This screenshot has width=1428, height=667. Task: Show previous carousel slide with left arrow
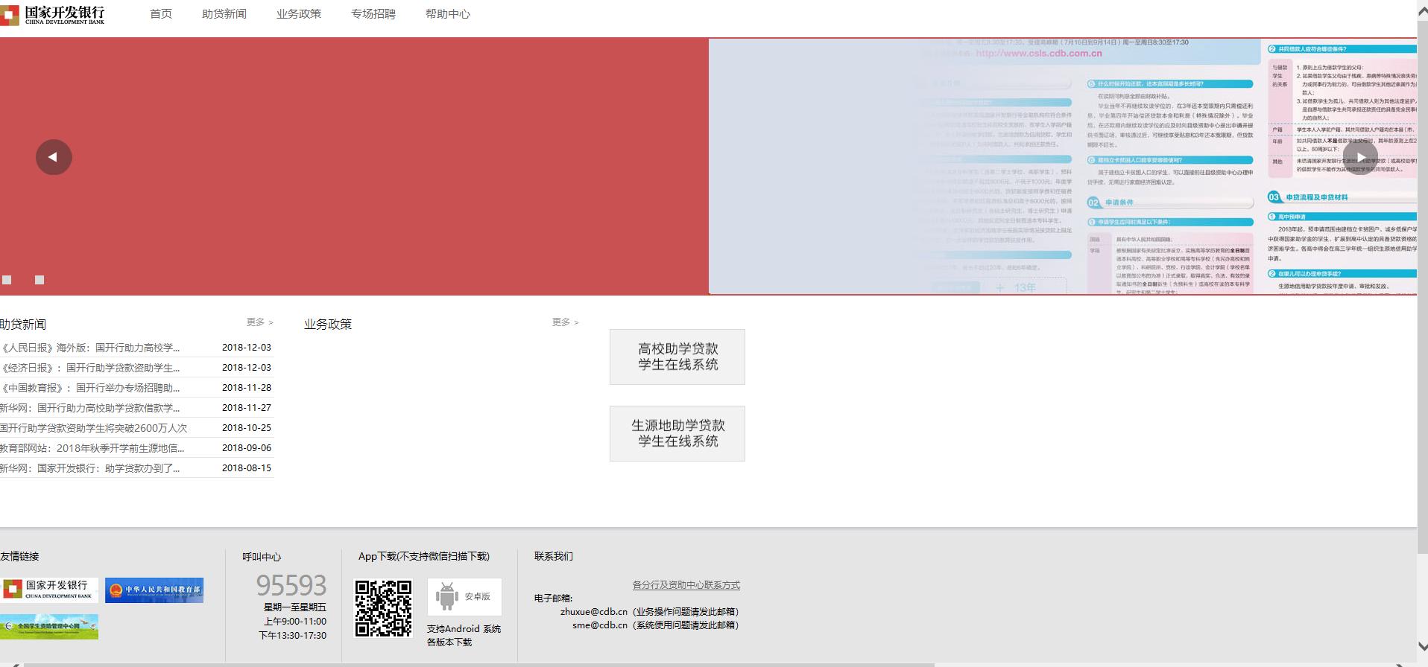pos(54,157)
